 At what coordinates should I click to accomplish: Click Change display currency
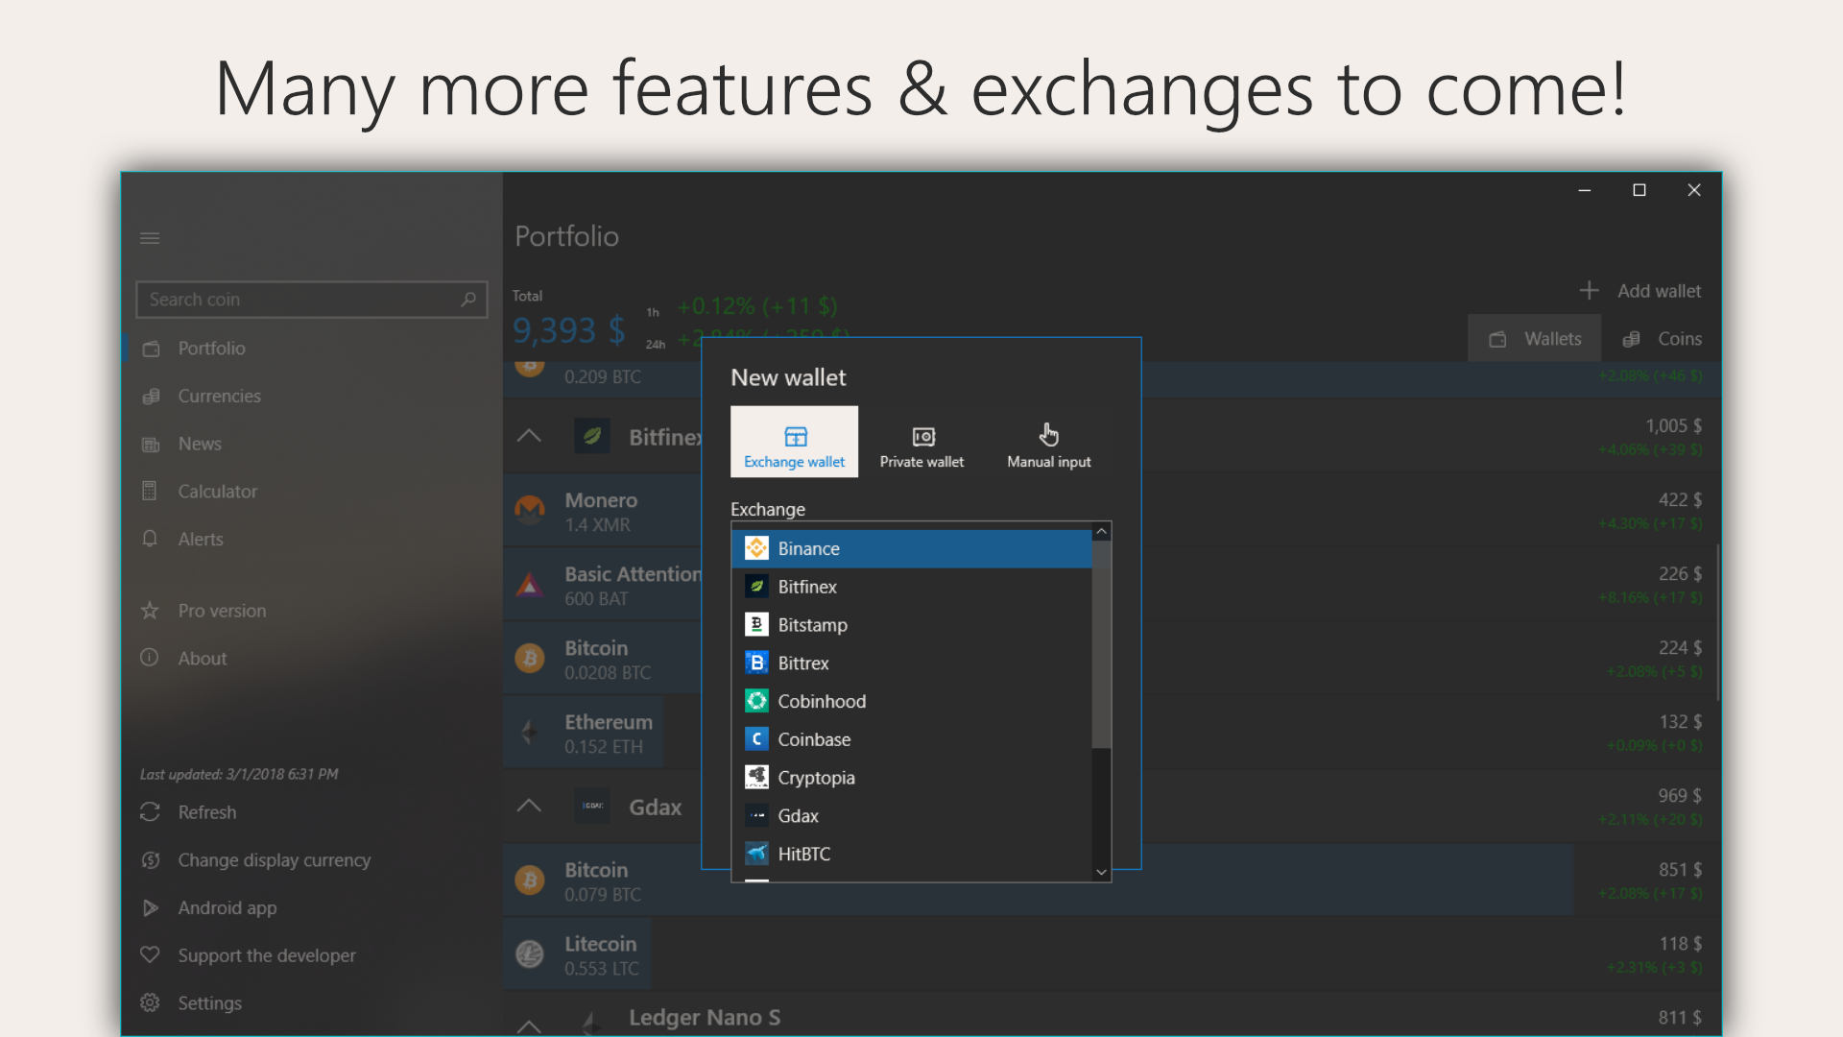274,860
